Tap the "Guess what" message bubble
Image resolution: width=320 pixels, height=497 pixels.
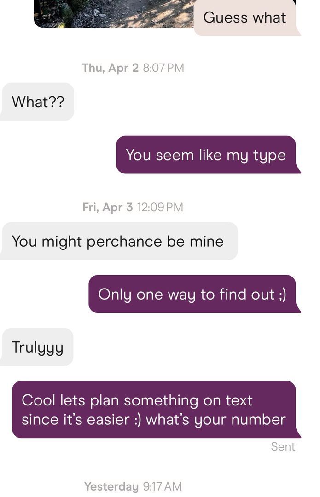tap(244, 18)
